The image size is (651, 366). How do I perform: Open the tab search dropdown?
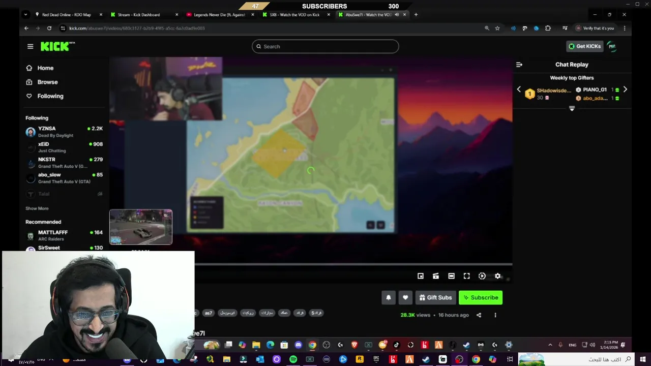25,15
